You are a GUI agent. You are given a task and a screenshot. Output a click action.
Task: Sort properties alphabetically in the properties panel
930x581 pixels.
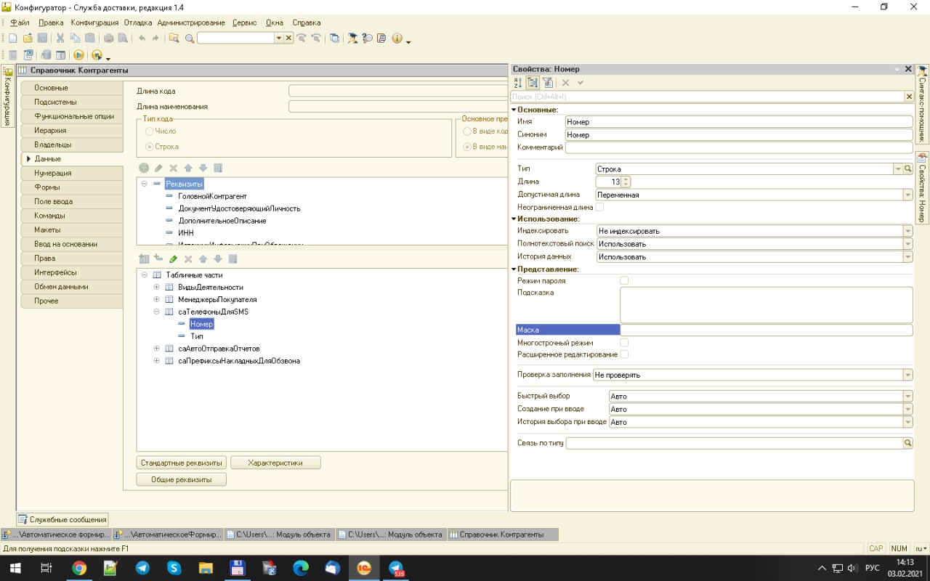[518, 83]
